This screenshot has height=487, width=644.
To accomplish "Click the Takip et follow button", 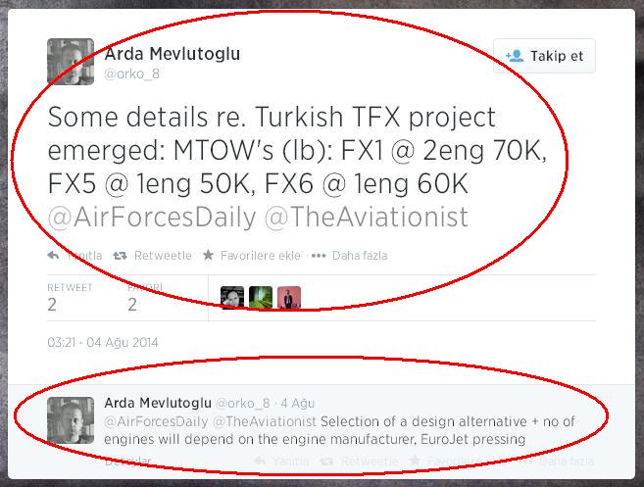I will [544, 56].
